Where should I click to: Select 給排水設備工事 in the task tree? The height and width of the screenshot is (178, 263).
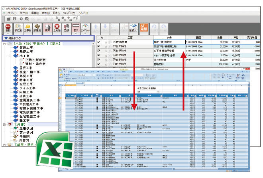coord(31,108)
